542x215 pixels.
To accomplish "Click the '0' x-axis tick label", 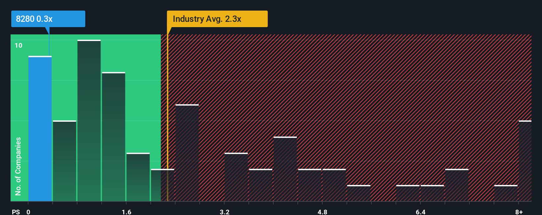I will tap(28, 212).
